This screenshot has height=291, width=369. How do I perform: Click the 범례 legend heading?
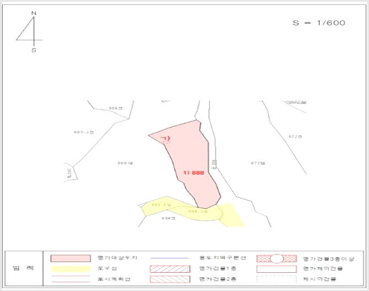coord(23,268)
